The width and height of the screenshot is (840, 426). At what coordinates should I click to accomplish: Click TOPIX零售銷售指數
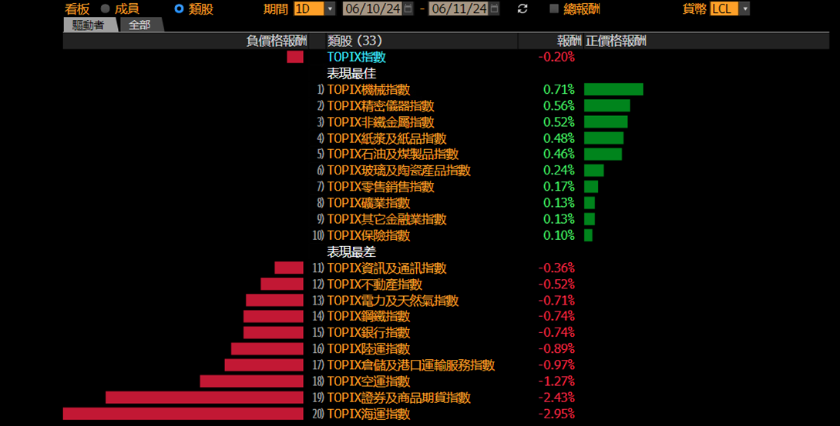(381, 187)
